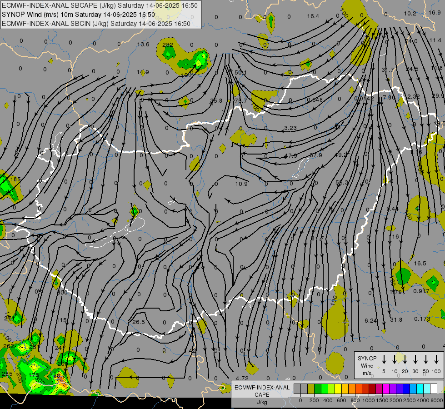The height and width of the screenshot is (409, 445).
Task: Click the SYNOP Wind 10m header line
Action: click(x=78, y=15)
